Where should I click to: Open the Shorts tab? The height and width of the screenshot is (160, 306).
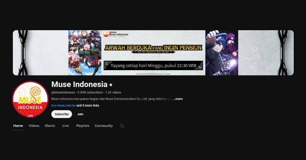click(50, 126)
